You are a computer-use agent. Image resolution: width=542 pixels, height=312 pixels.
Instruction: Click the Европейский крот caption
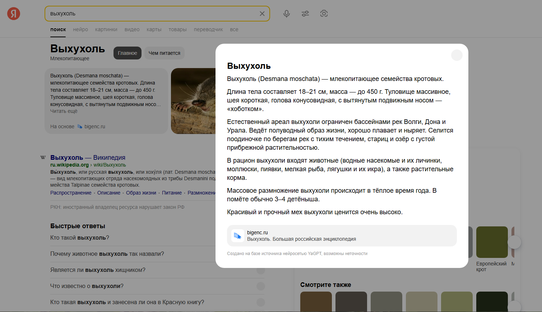491,267
